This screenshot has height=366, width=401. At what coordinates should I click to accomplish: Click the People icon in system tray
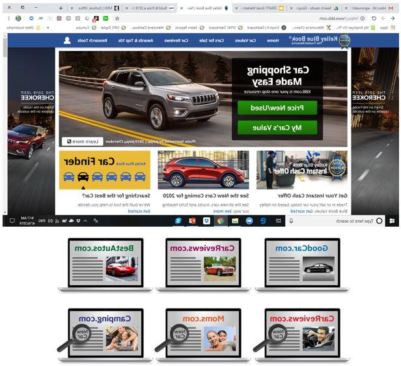point(96,221)
